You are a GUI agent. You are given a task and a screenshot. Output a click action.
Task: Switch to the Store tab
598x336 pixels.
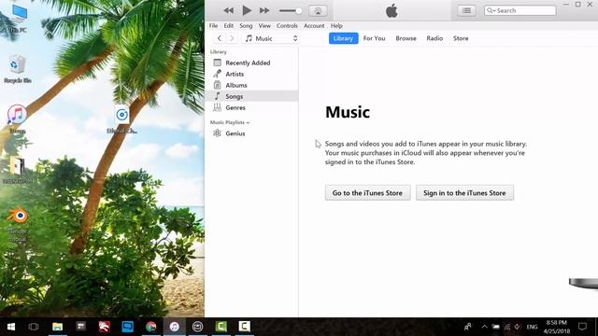tap(461, 38)
